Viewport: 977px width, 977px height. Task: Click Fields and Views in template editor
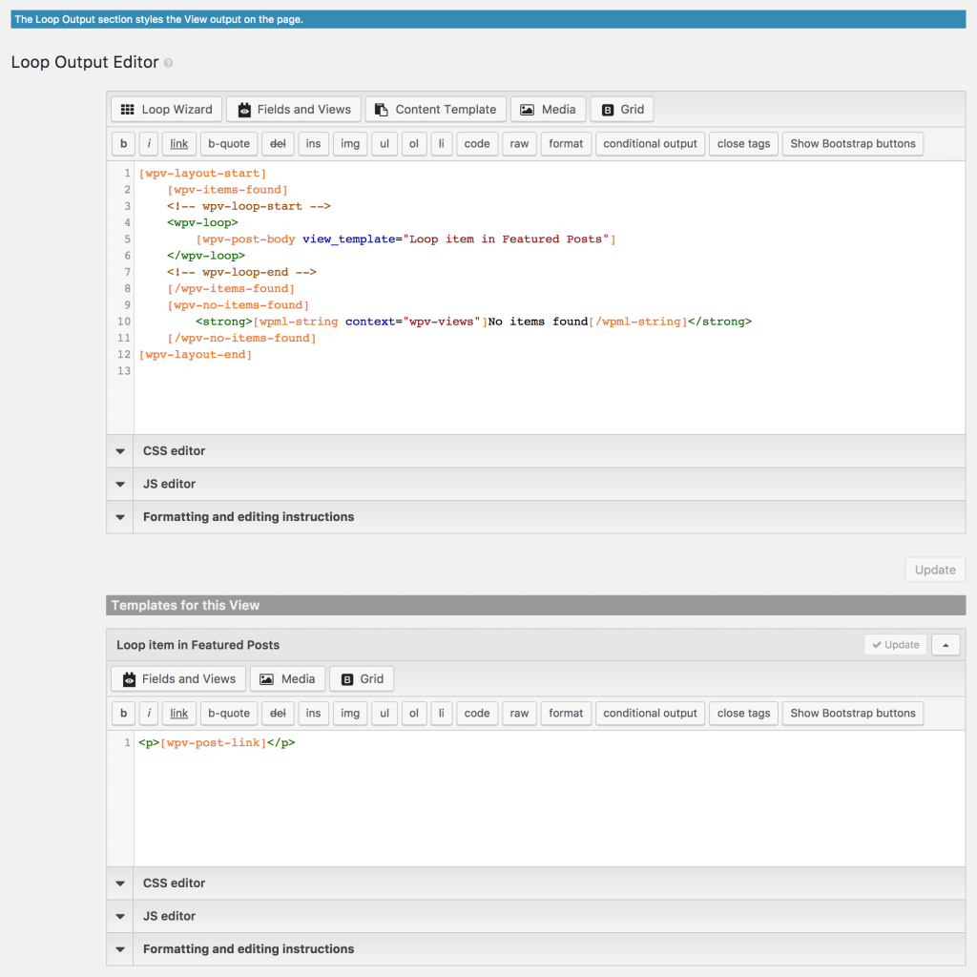178,679
